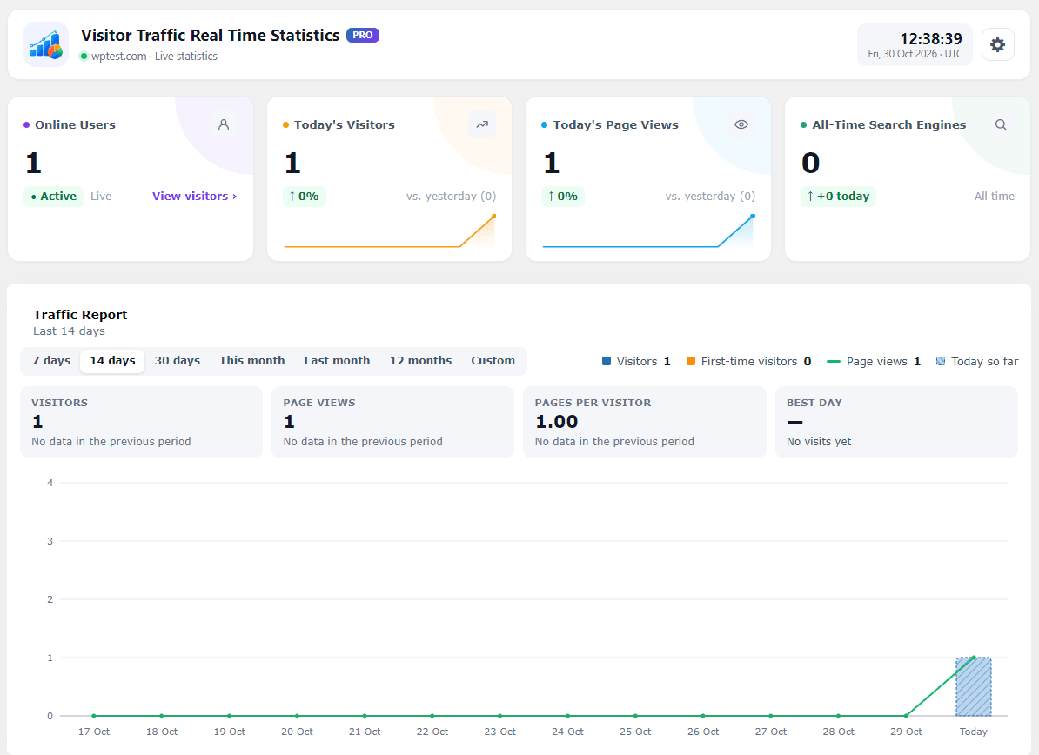Toggle the Today so far legend entry
The image size is (1039, 755).
coord(976,361)
